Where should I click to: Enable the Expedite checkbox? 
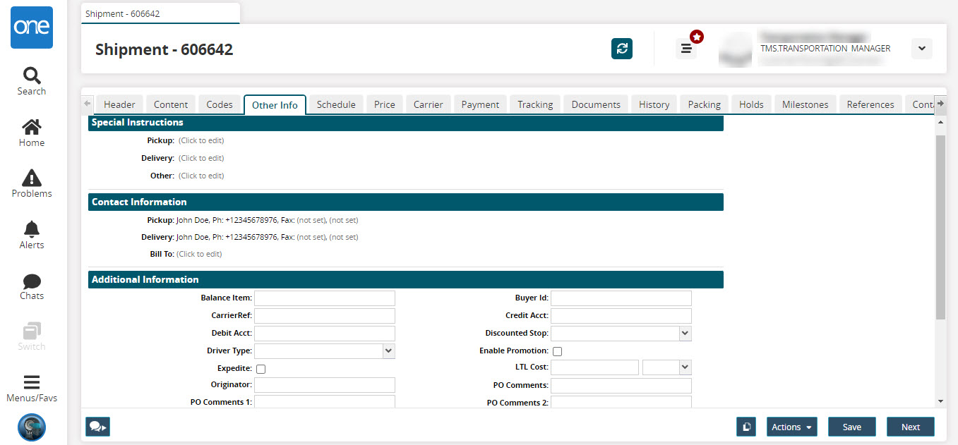(261, 369)
